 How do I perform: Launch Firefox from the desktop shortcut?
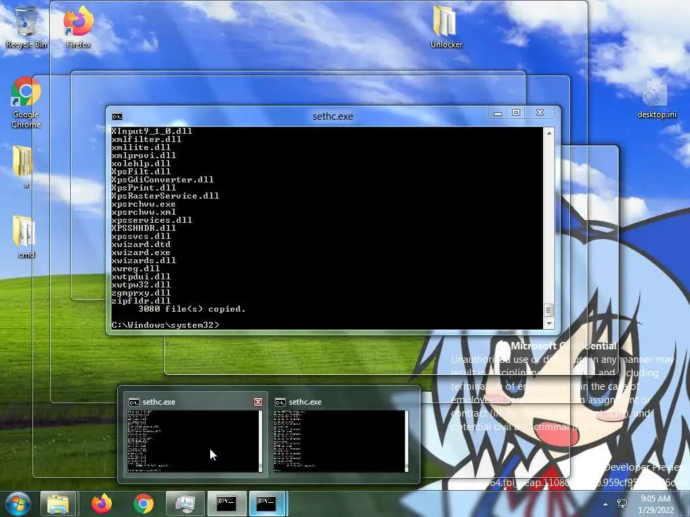[79, 26]
